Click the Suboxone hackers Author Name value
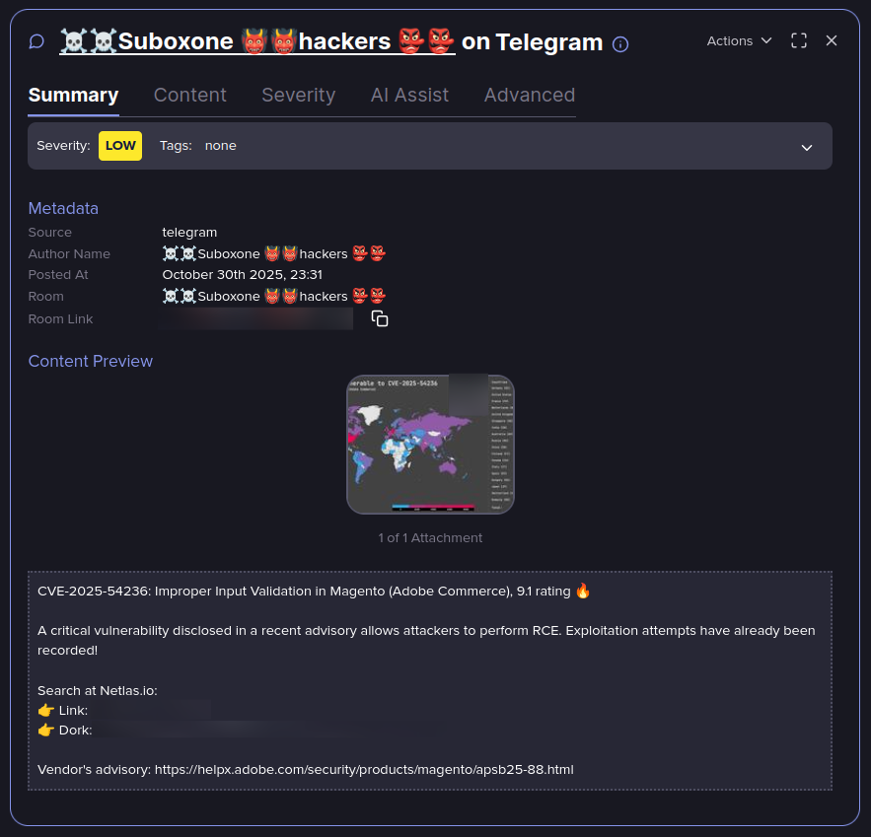The height and width of the screenshot is (837, 871). point(274,253)
